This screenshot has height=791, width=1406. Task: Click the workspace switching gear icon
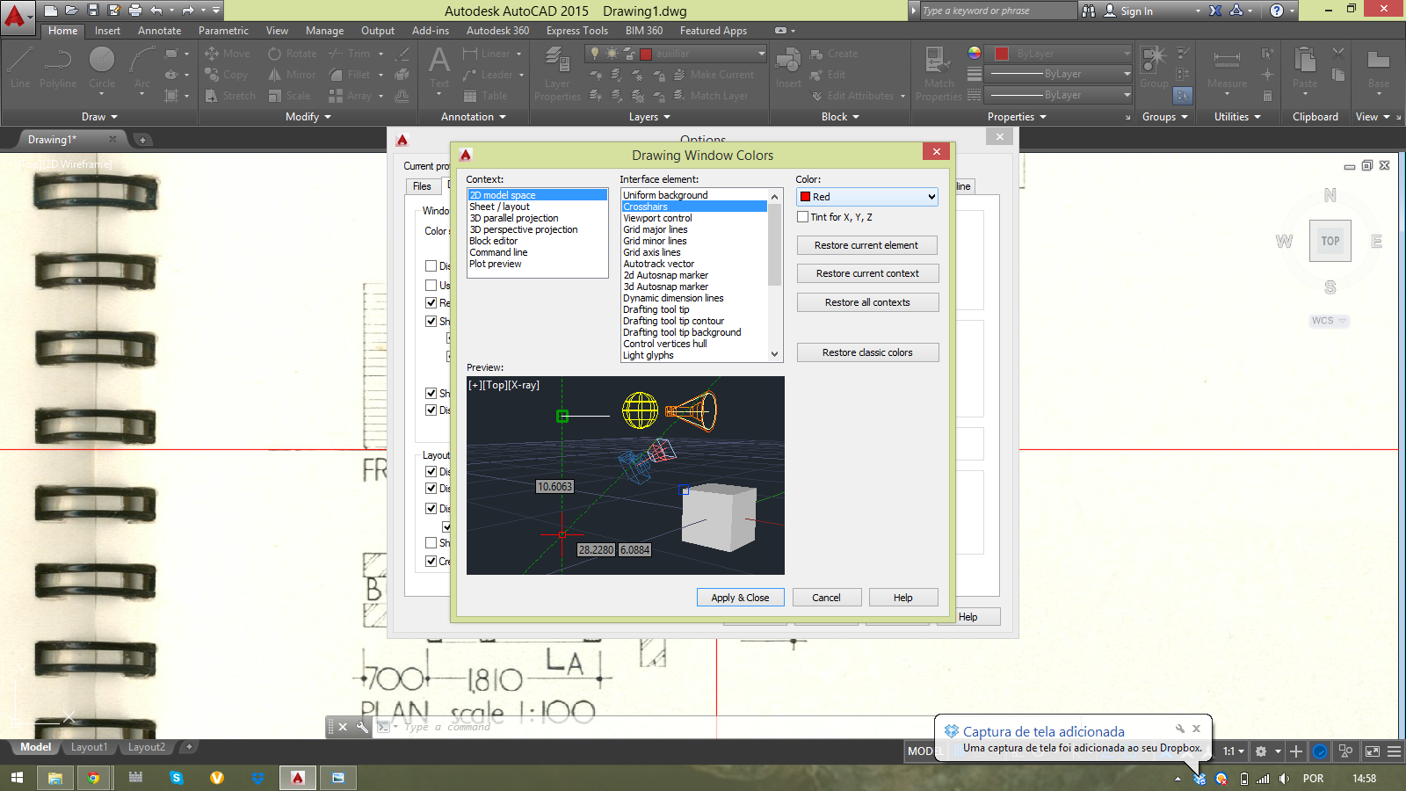[x=1261, y=751]
